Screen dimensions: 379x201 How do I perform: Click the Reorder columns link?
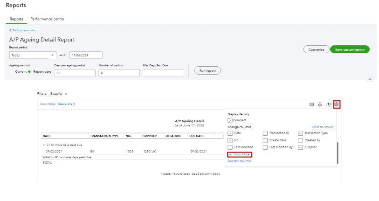click(x=239, y=161)
